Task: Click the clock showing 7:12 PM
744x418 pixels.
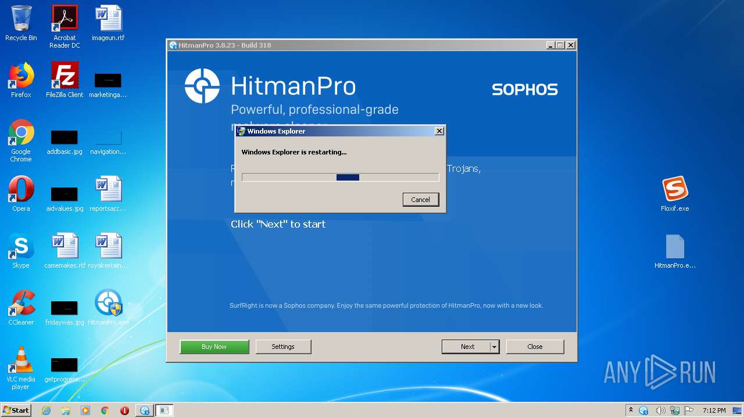Action: (714, 410)
